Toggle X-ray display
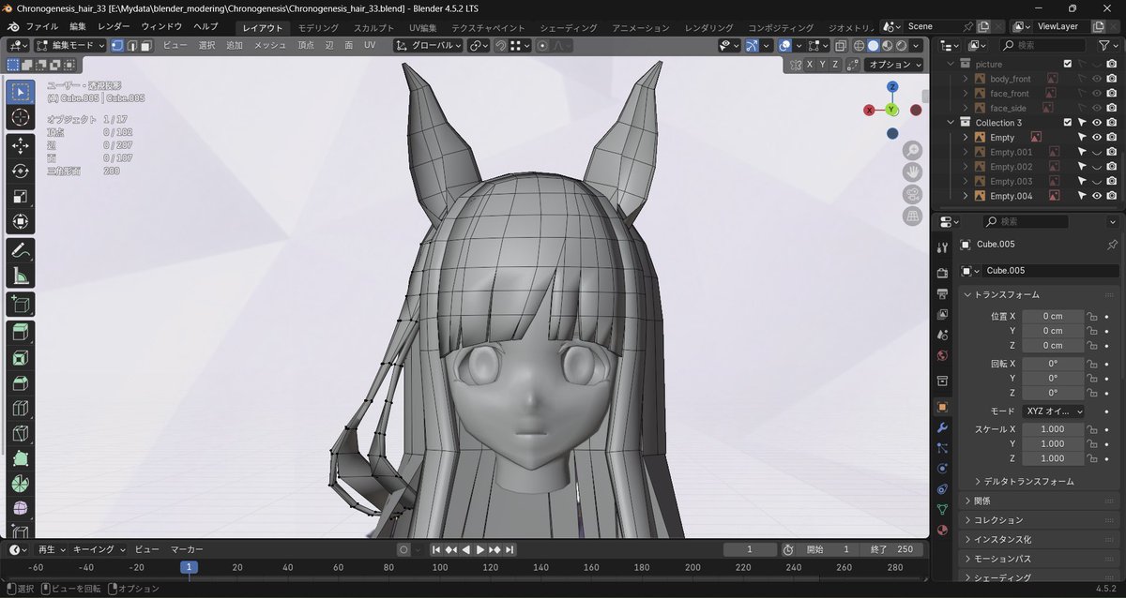1126x598 pixels. pos(841,45)
